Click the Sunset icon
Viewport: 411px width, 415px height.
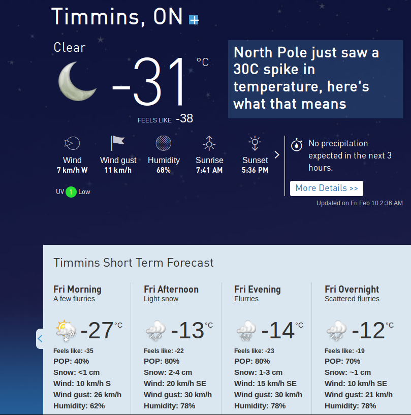coord(255,143)
